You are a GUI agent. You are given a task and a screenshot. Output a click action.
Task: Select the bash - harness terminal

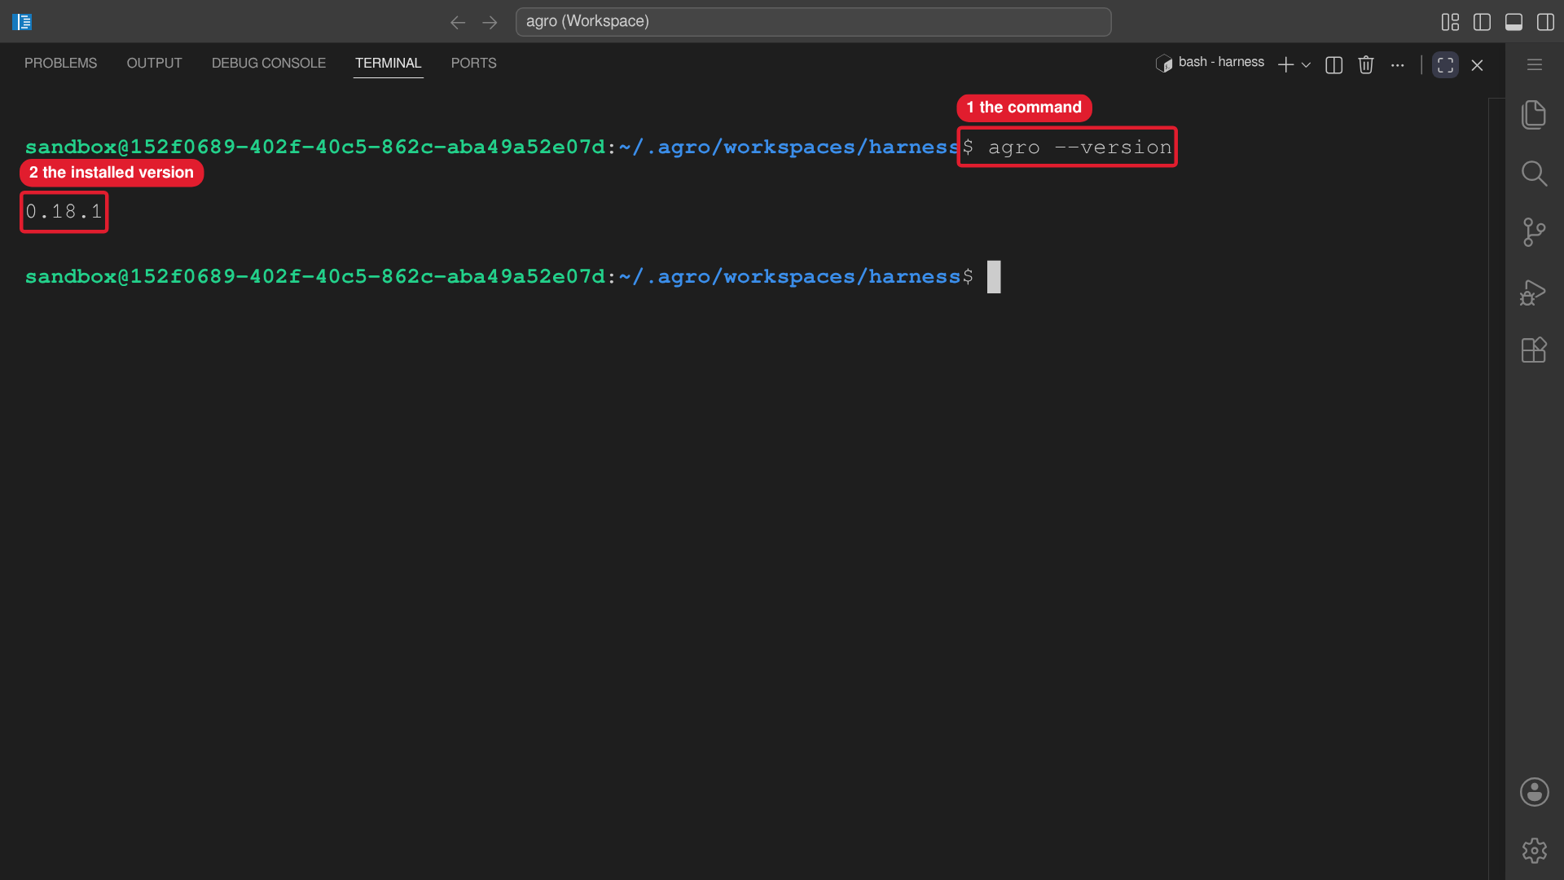(x=1210, y=63)
